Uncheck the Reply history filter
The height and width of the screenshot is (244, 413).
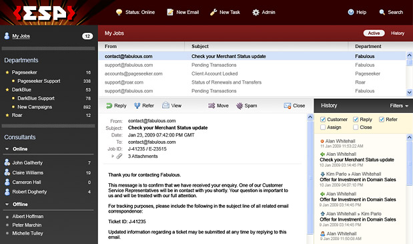(x=356, y=120)
